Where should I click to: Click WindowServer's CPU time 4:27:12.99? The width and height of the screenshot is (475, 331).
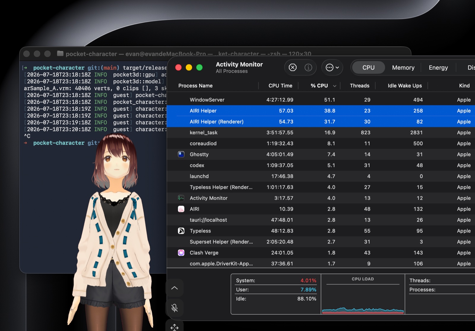click(280, 100)
